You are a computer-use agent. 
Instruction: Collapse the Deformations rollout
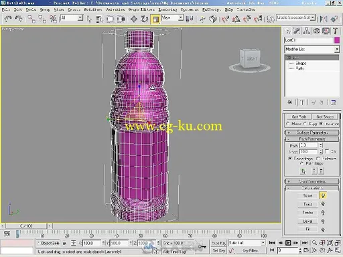point(312,188)
